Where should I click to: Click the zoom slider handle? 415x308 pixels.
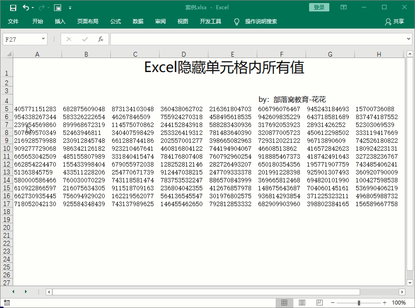point(359,303)
